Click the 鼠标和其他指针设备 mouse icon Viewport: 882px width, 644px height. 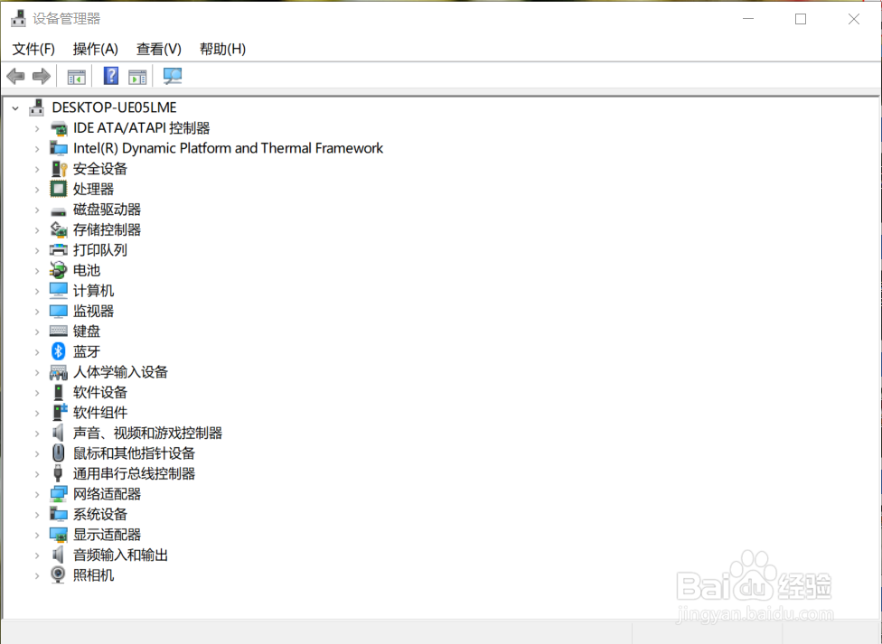tap(59, 453)
